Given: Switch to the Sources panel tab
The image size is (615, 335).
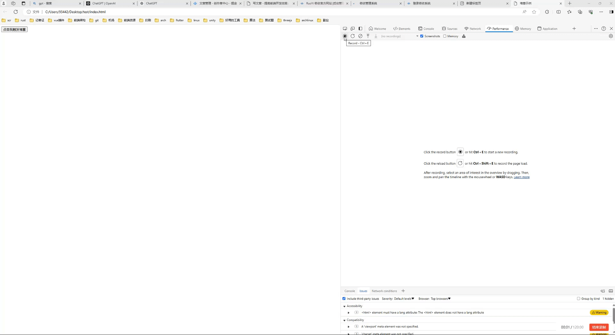Looking at the screenshot, I should point(449,29).
